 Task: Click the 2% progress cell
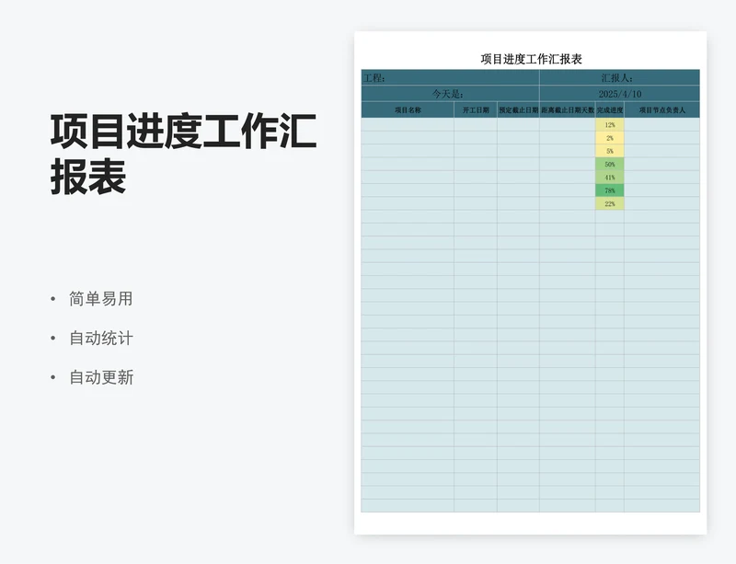click(610, 138)
